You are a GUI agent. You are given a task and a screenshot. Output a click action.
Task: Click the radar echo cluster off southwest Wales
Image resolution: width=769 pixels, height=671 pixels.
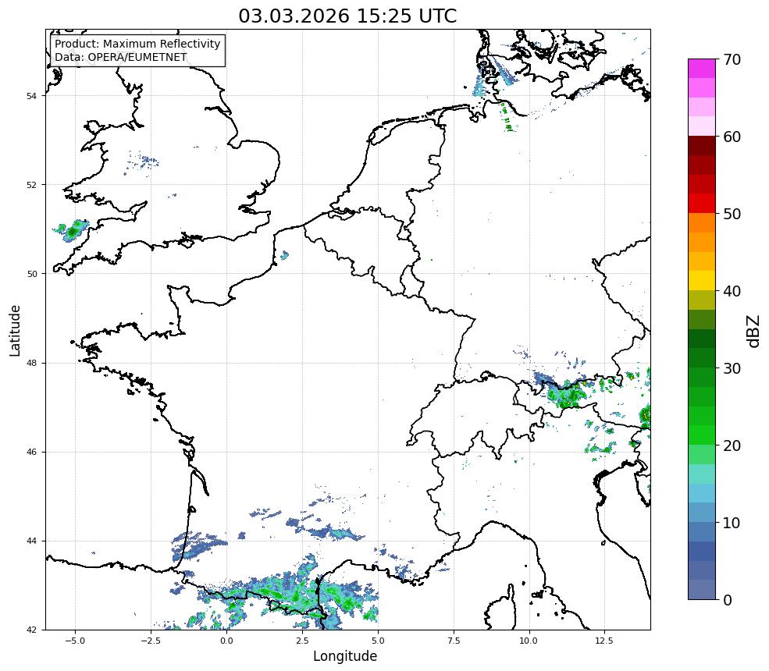72,230
